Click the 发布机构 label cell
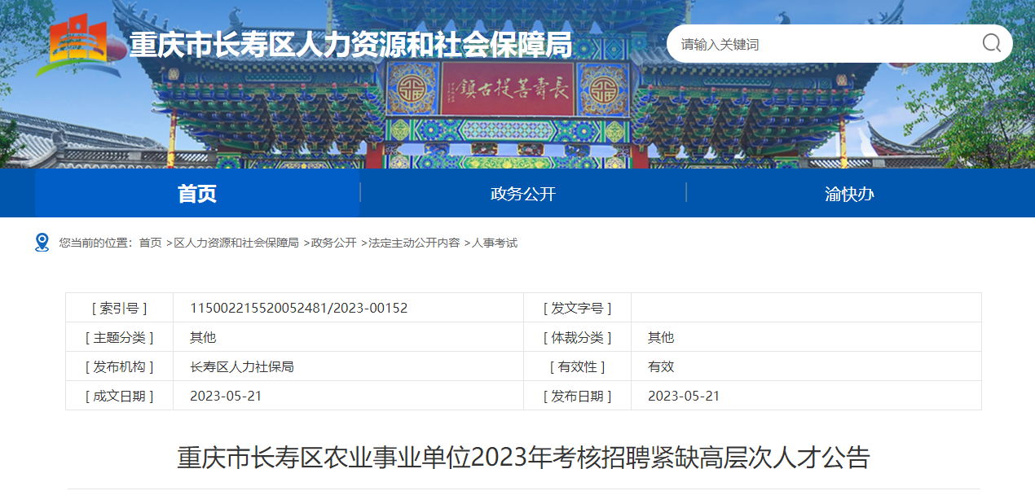 [x=120, y=366]
